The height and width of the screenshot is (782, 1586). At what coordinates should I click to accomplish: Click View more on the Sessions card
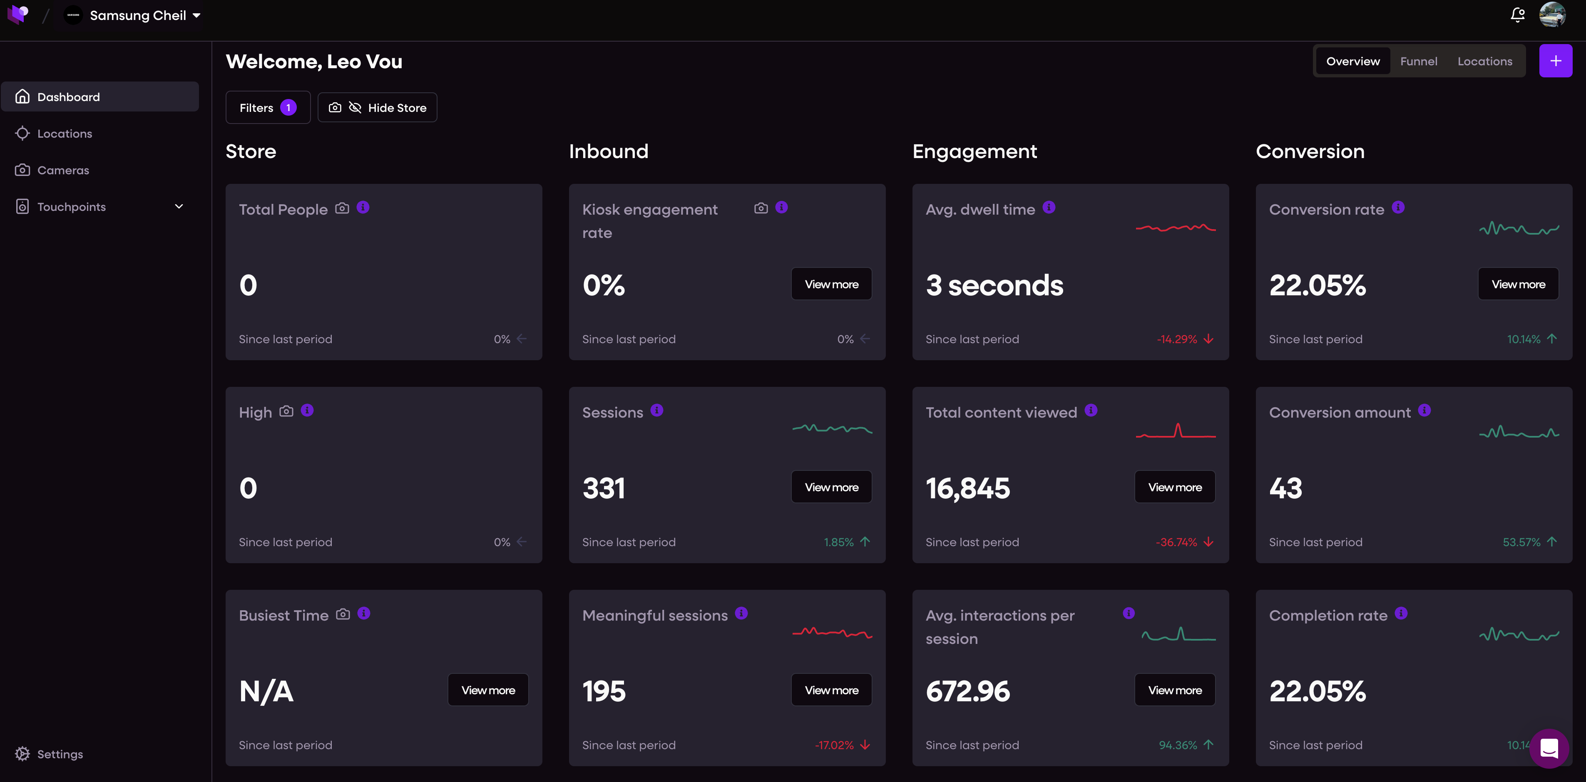pos(831,487)
